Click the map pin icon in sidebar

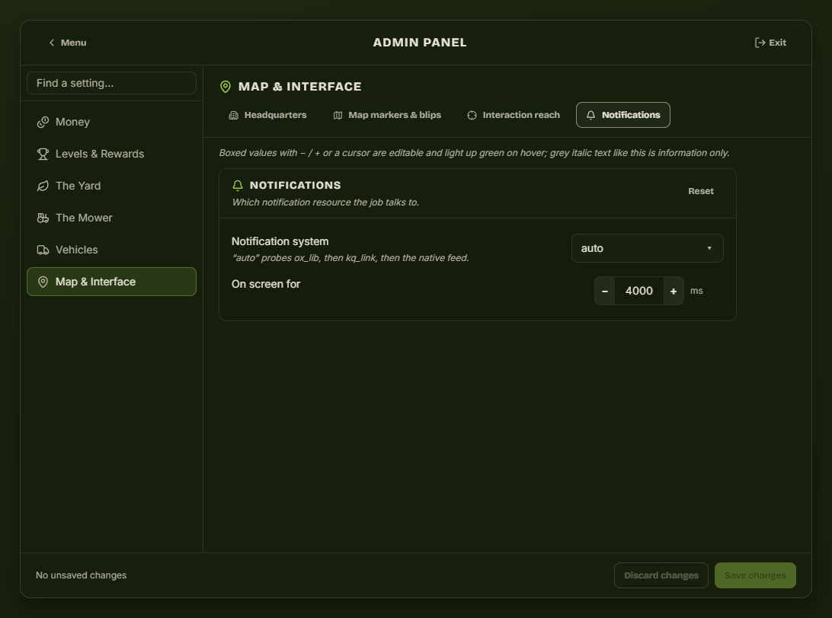click(43, 282)
